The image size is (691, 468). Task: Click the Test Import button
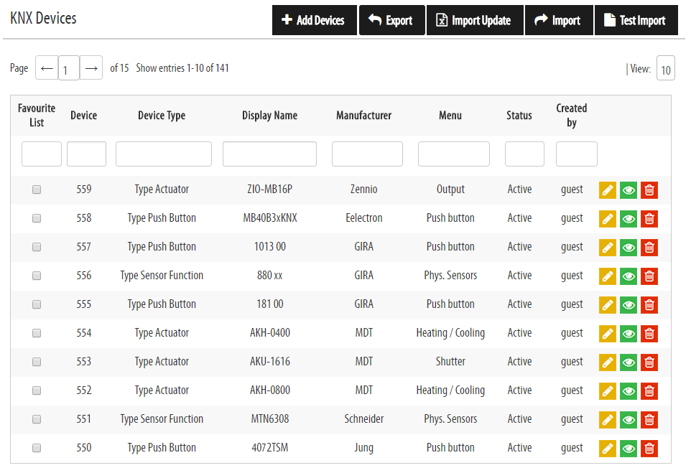click(x=634, y=20)
